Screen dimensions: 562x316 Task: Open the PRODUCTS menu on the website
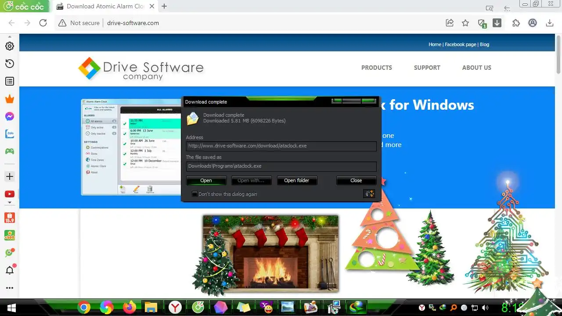[x=376, y=68]
